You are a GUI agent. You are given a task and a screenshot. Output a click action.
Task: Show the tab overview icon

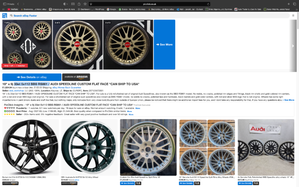coord(294,4)
